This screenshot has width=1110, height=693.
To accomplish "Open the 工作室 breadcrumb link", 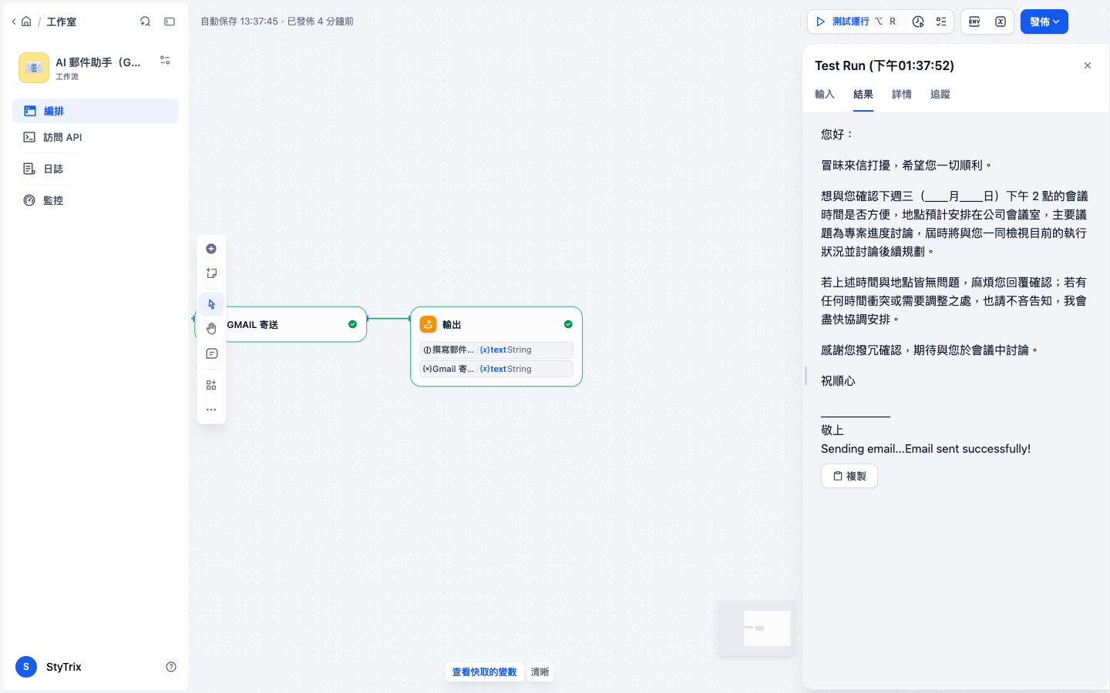I will [61, 22].
